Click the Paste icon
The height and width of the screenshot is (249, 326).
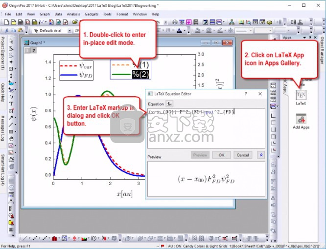[x=21, y=30]
